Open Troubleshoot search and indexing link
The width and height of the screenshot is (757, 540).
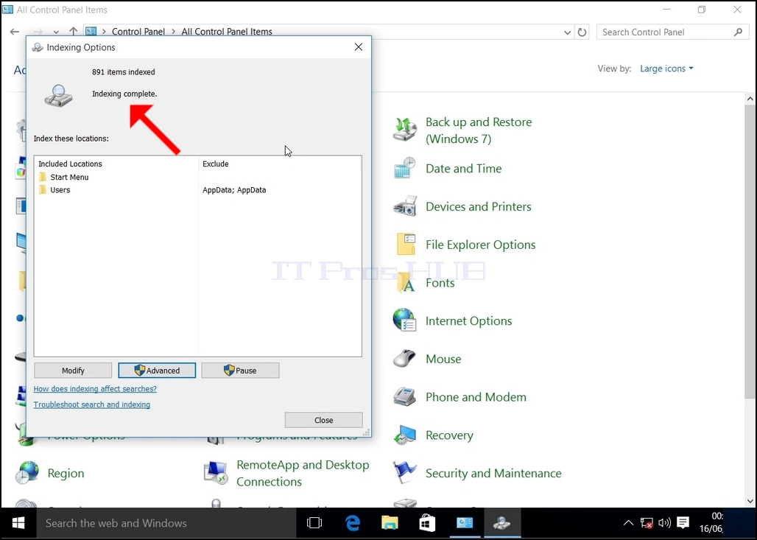click(92, 404)
